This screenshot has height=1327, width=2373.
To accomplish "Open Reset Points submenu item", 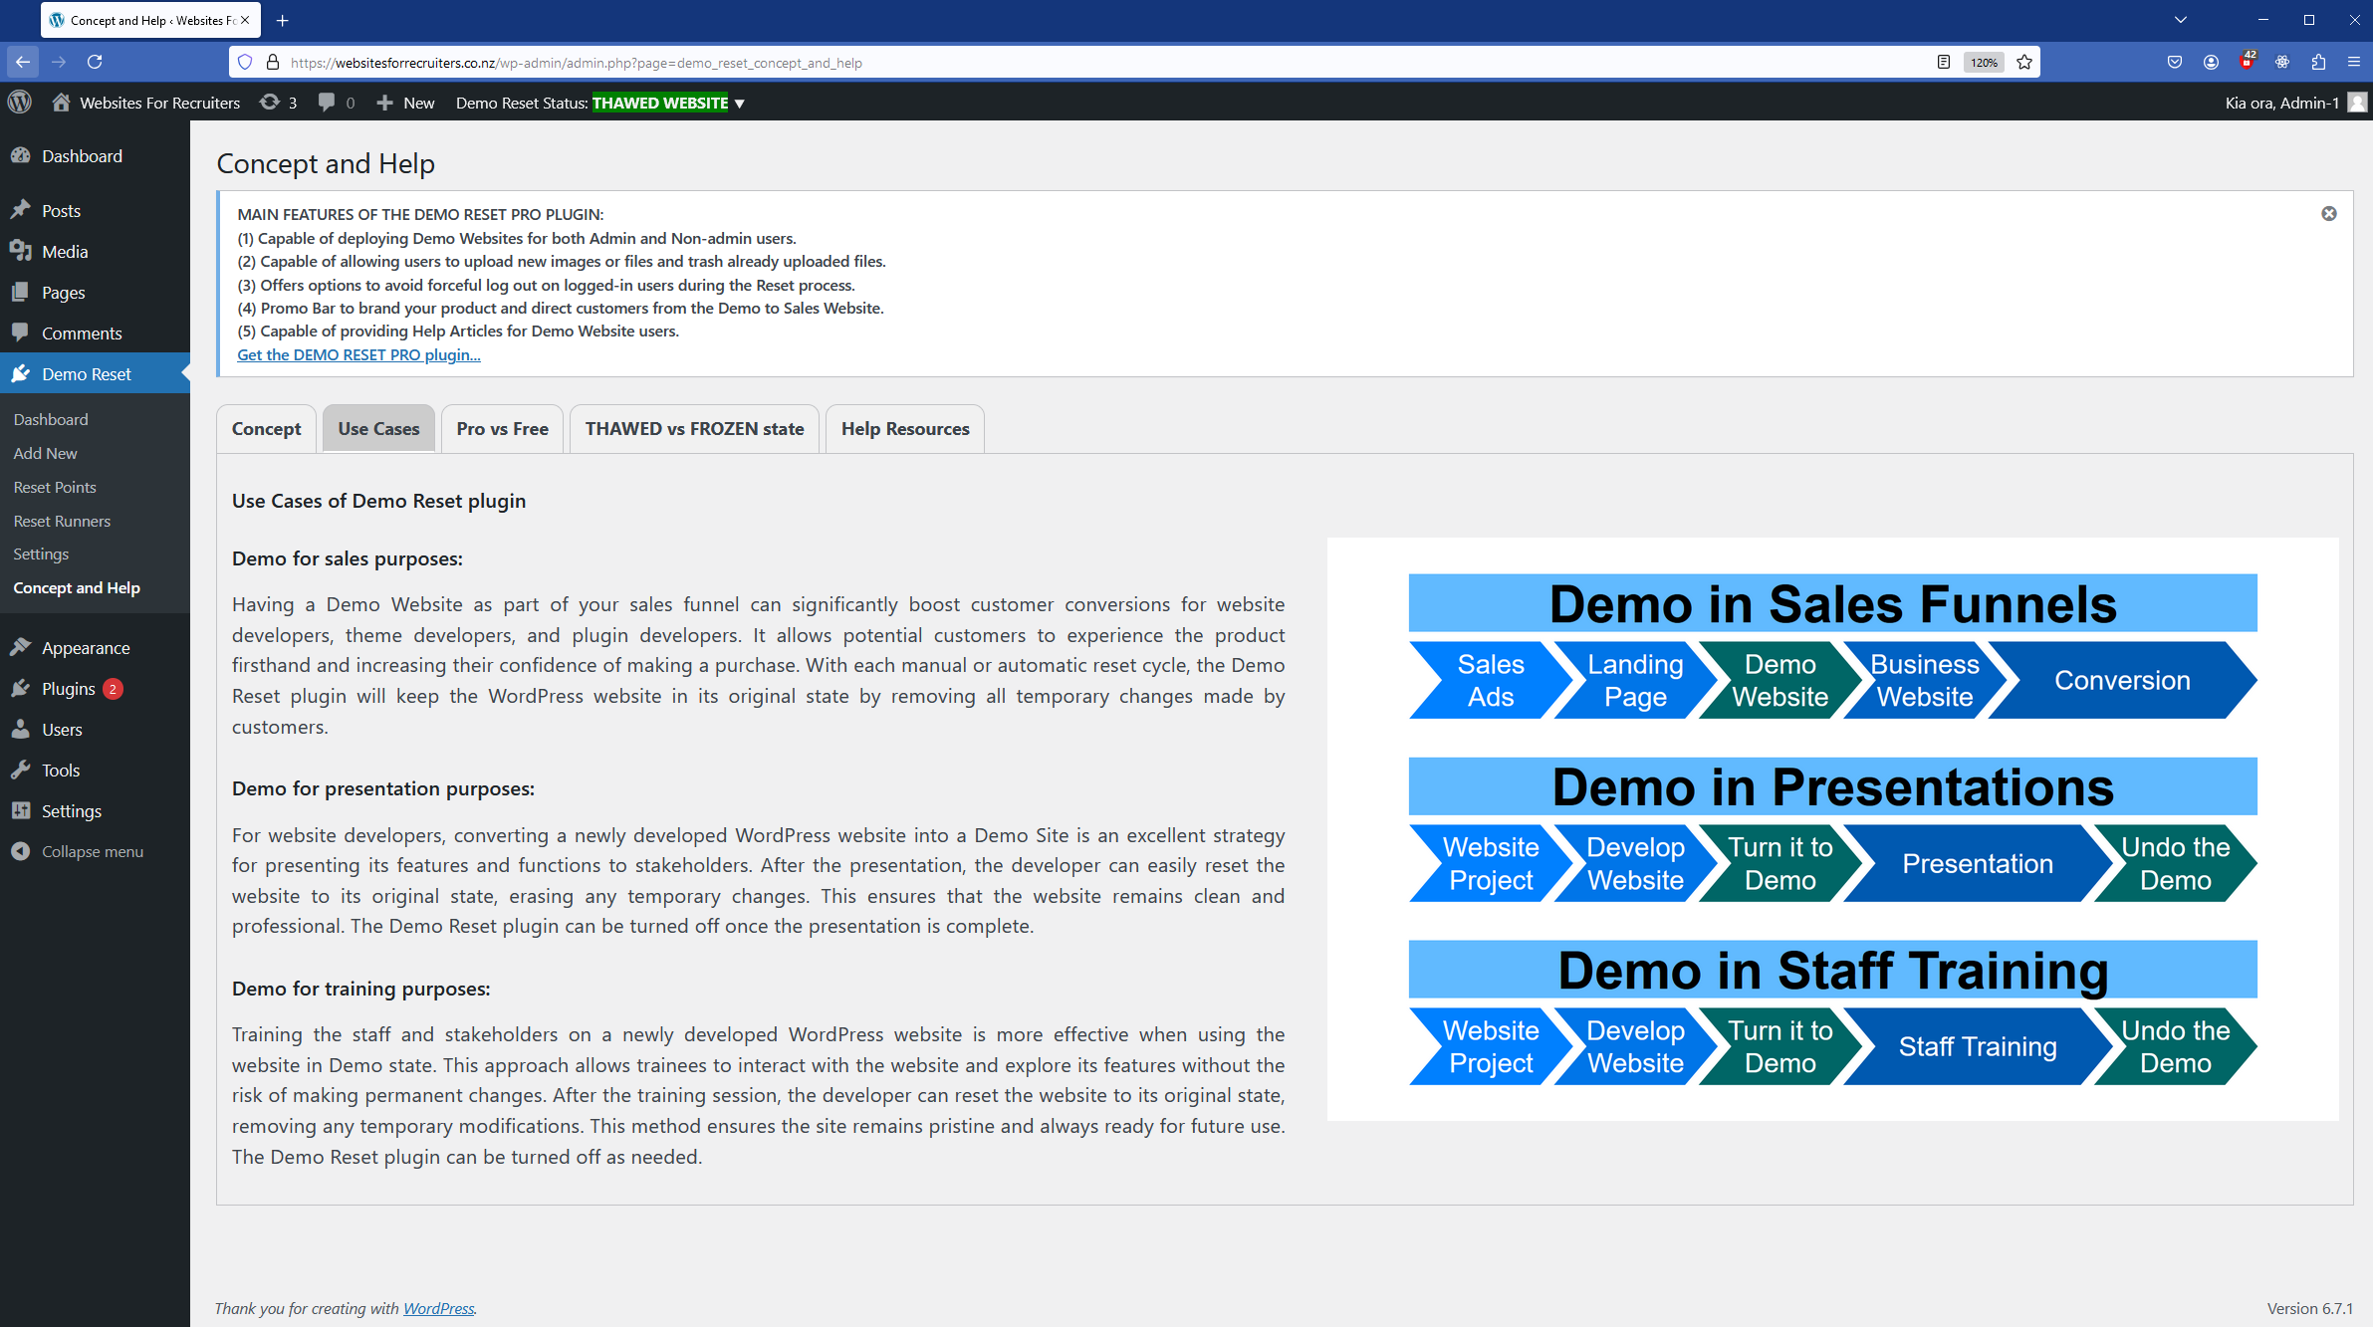I will [55, 487].
